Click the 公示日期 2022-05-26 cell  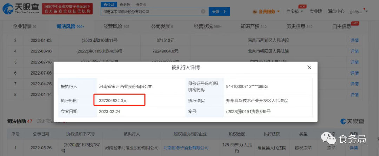tap(40, 148)
